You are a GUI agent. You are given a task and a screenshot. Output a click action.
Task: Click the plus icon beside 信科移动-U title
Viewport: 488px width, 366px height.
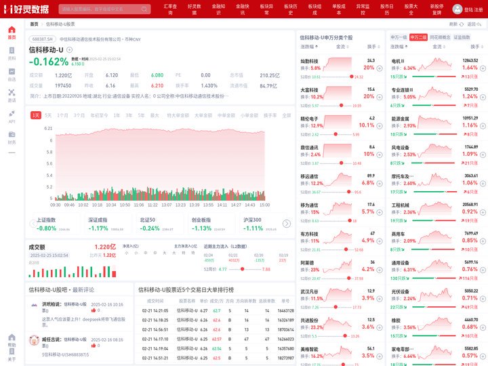click(x=69, y=49)
